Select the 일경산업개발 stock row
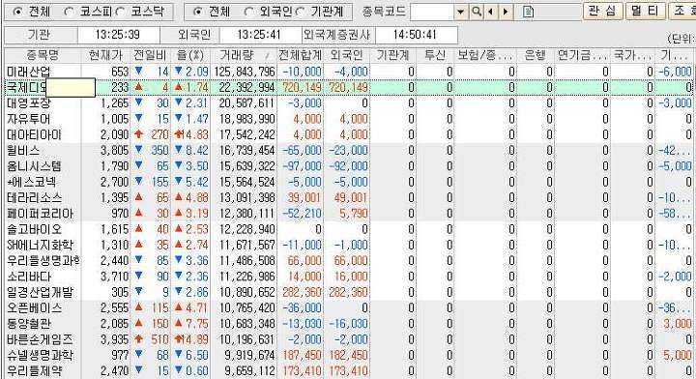 [348, 292]
